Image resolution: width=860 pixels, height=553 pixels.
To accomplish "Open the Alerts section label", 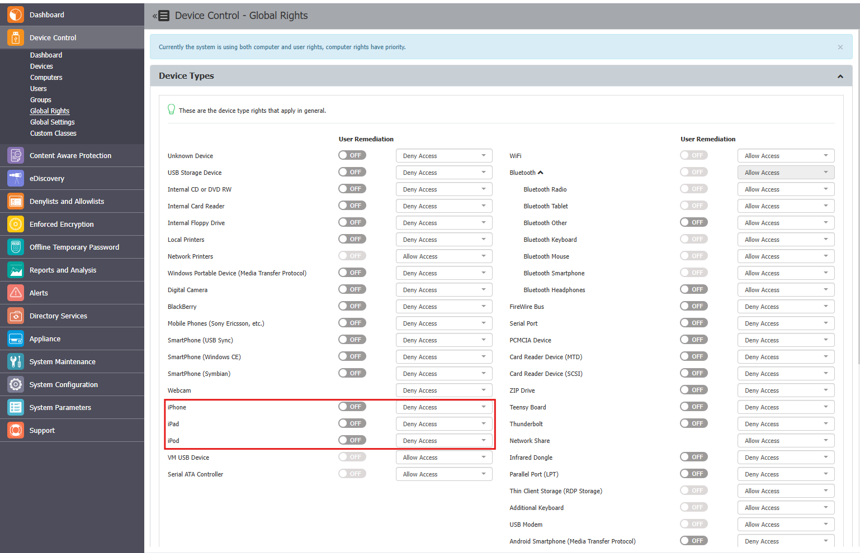I will point(39,293).
